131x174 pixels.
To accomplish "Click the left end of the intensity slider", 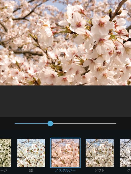I will [15, 124].
